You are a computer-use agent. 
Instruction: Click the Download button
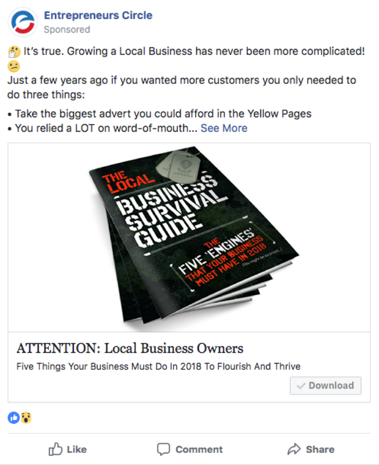point(325,386)
